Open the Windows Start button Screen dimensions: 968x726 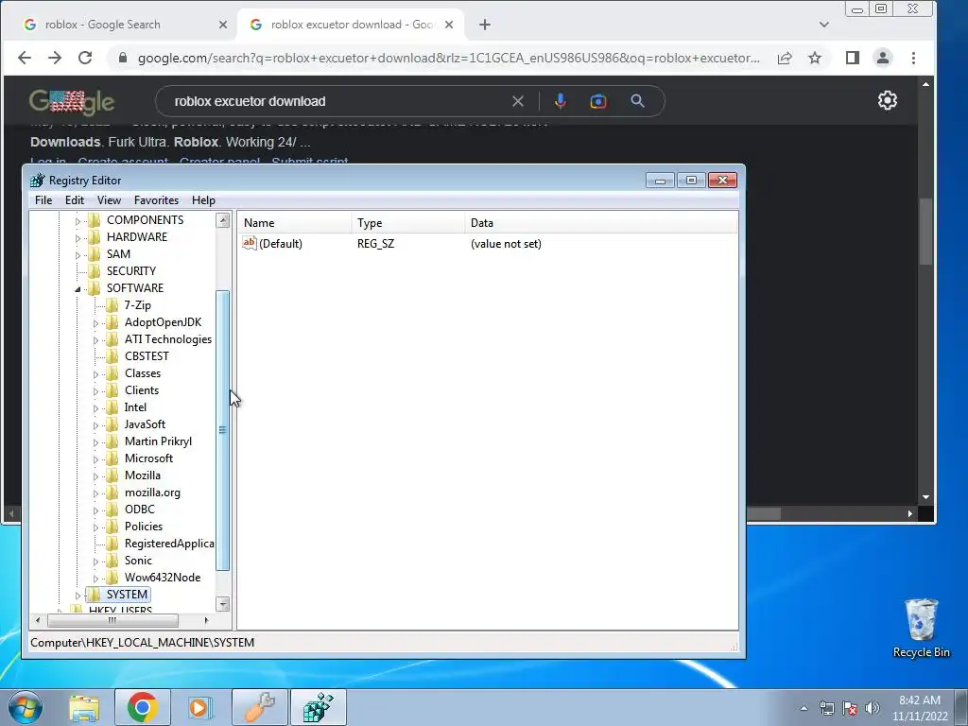tap(26, 707)
